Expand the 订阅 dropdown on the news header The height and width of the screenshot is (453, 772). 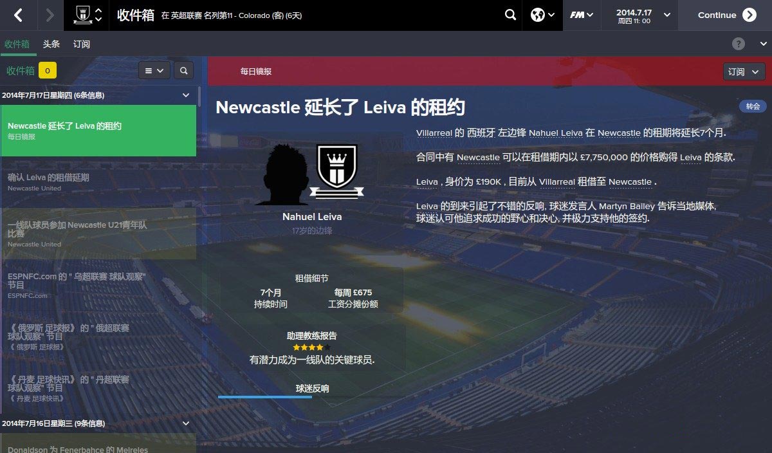(744, 71)
